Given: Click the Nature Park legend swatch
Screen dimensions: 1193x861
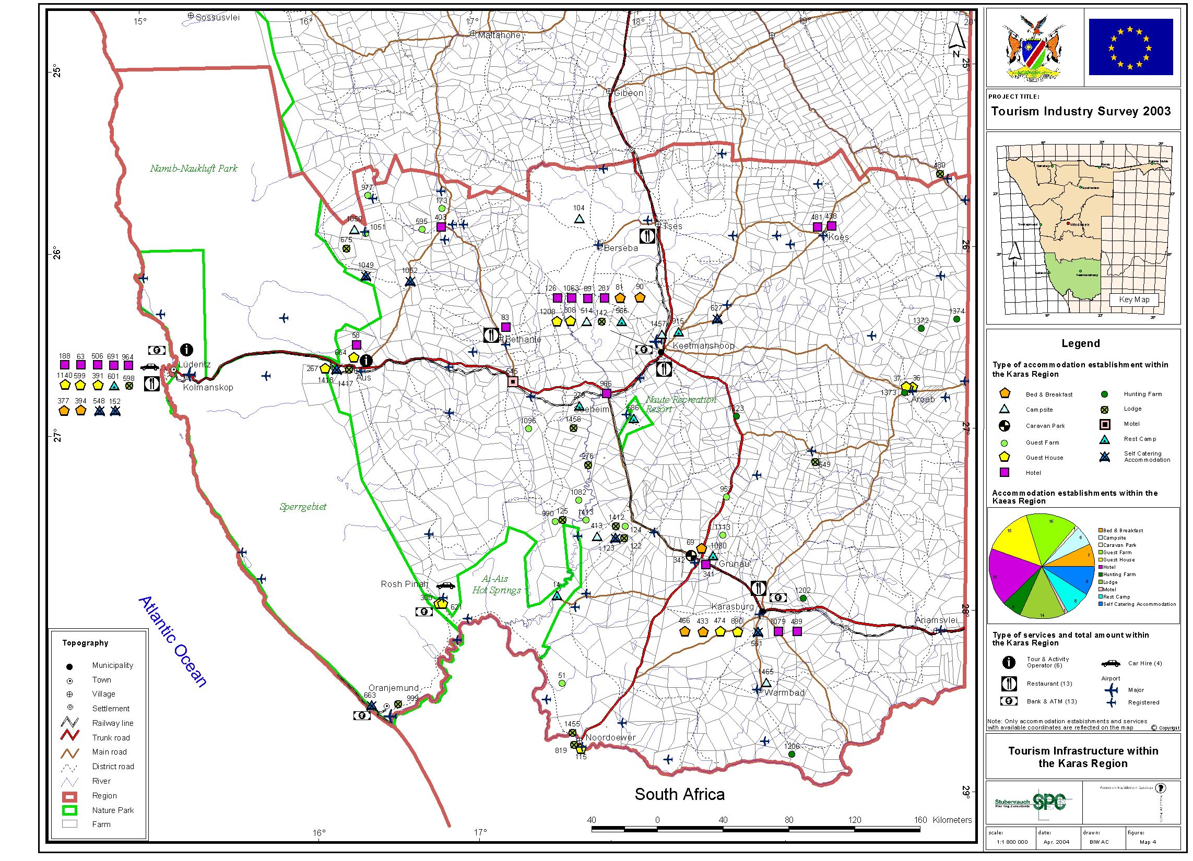Looking at the screenshot, I should point(70,810).
